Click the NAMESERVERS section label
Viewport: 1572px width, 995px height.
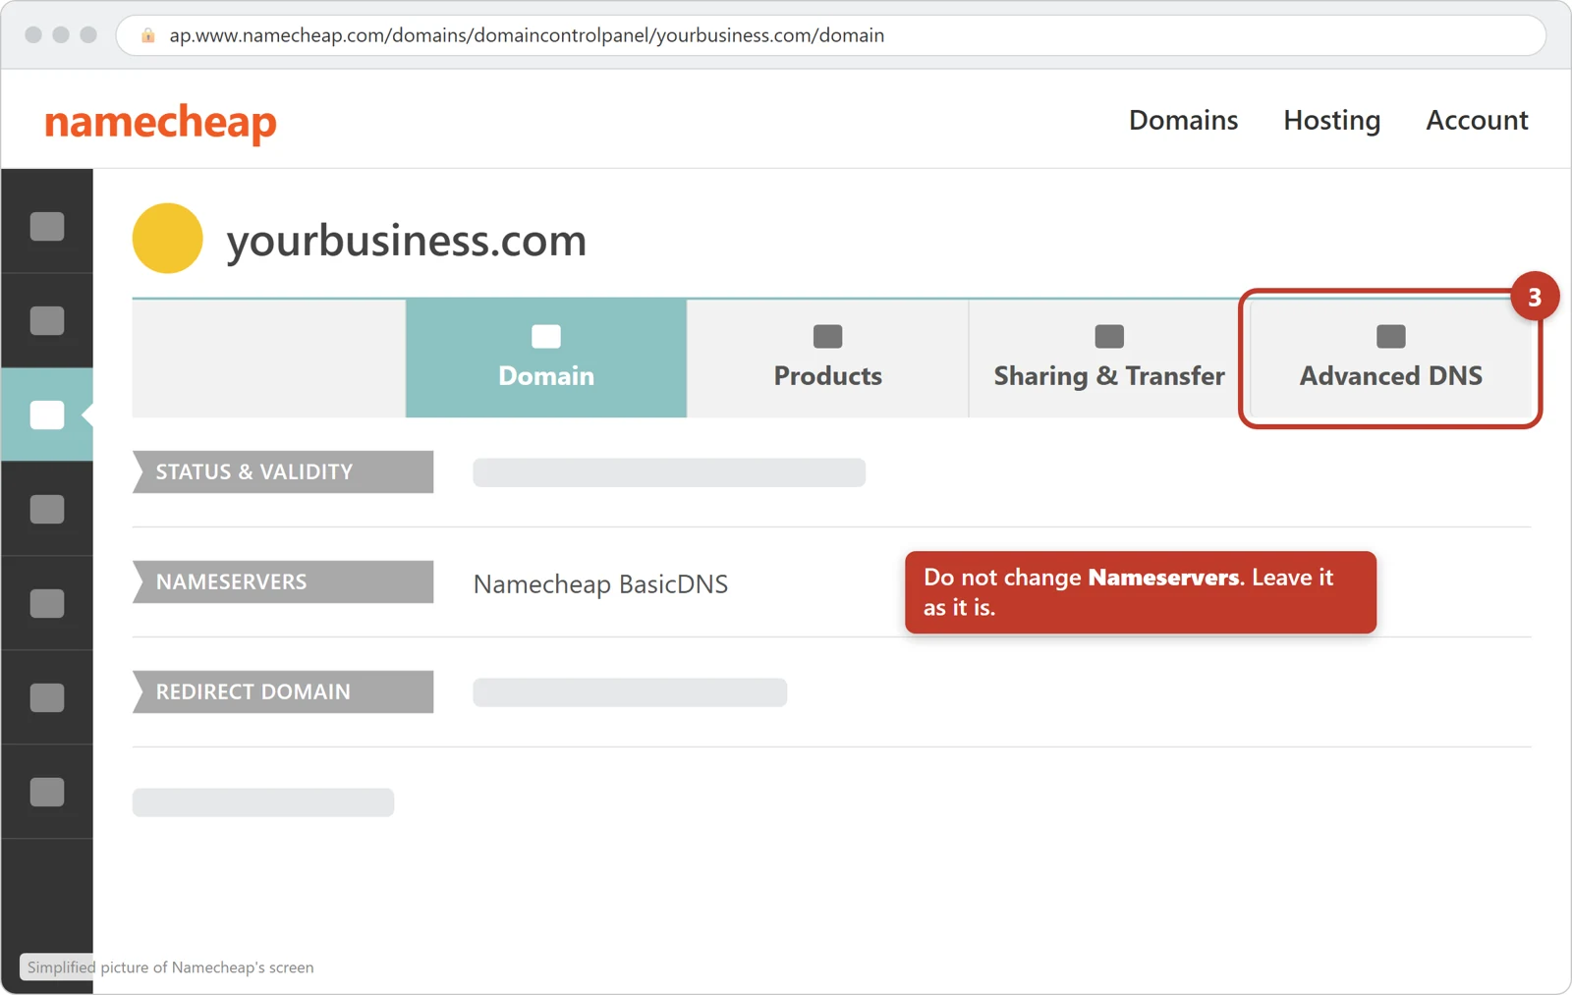[283, 581]
